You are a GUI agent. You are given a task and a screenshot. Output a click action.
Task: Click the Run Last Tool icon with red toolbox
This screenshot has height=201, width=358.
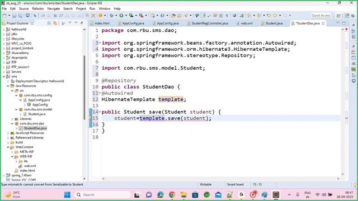pyautogui.click(x=142, y=16)
